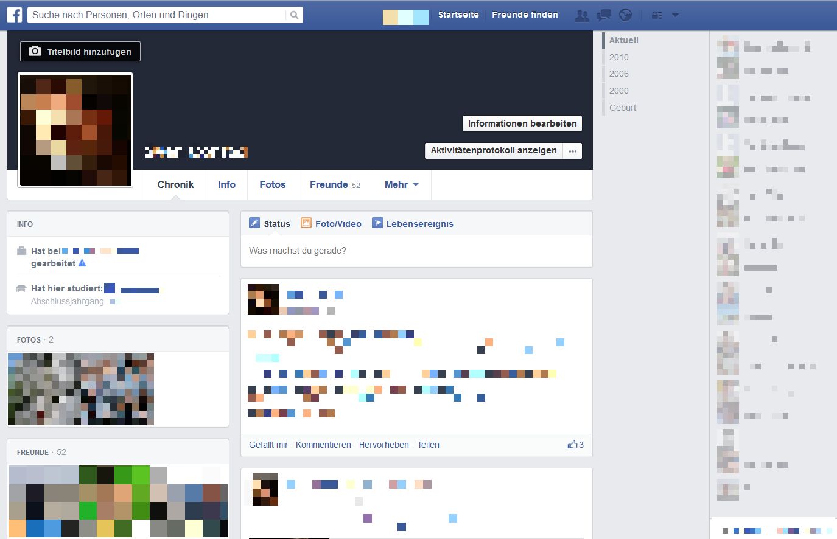Expand the account menu arrow
837x539 pixels.
[x=675, y=15]
